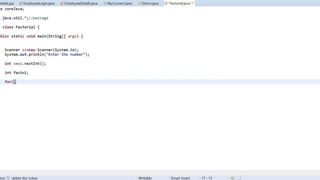This screenshot has height=180, width=320.
Task: Click the "Enter the number" string literal
Action: (65, 54)
